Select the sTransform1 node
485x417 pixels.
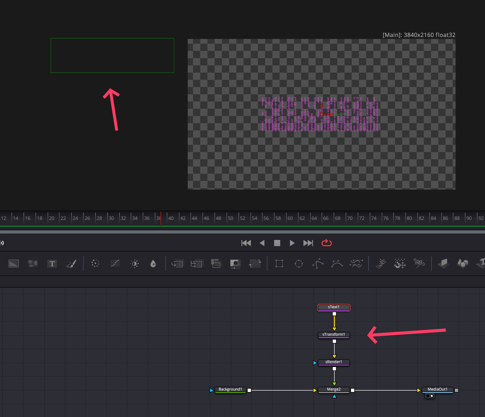pos(334,335)
